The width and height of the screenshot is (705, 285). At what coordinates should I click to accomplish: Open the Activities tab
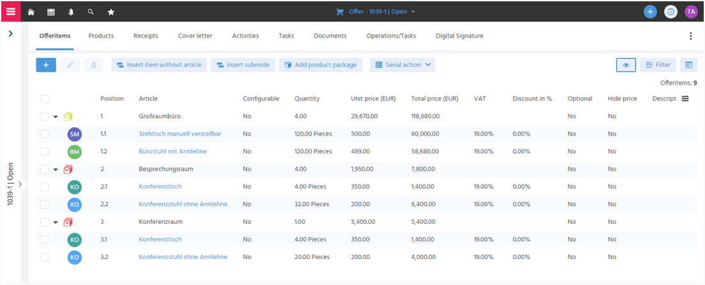(x=246, y=36)
